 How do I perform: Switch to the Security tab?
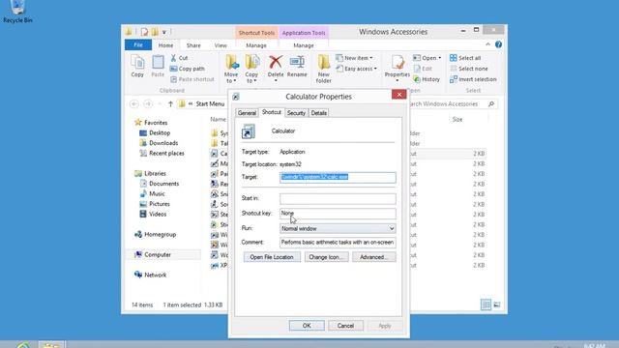[x=296, y=113]
